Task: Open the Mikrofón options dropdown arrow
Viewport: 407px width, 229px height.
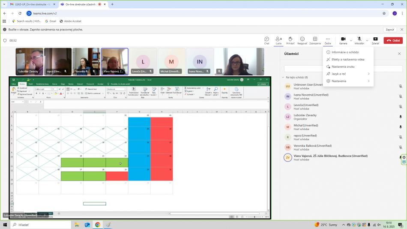Action: click(367, 40)
